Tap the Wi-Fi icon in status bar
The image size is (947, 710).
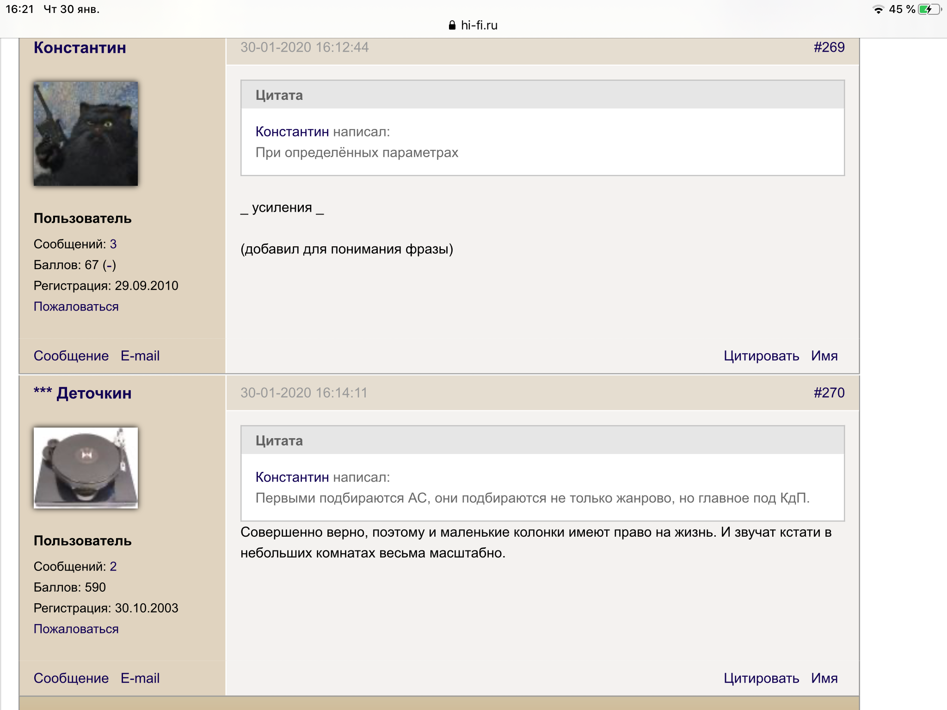click(x=878, y=10)
